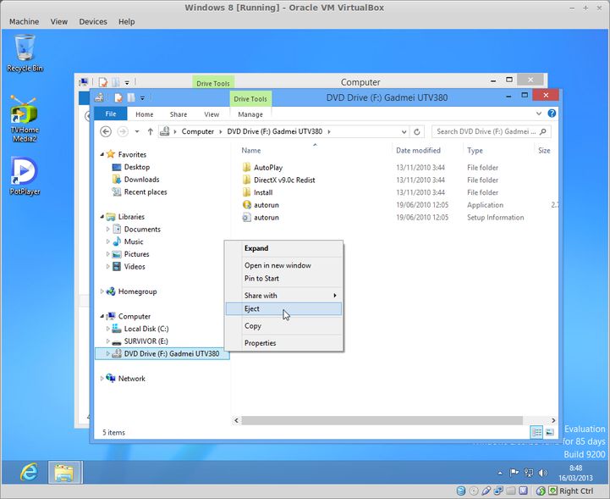Image resolution: width=610 pixels, height=499 pixels.
Task: Click VirtualBox USB status icon
Action: pyautogui.click(x=486, y=491)
